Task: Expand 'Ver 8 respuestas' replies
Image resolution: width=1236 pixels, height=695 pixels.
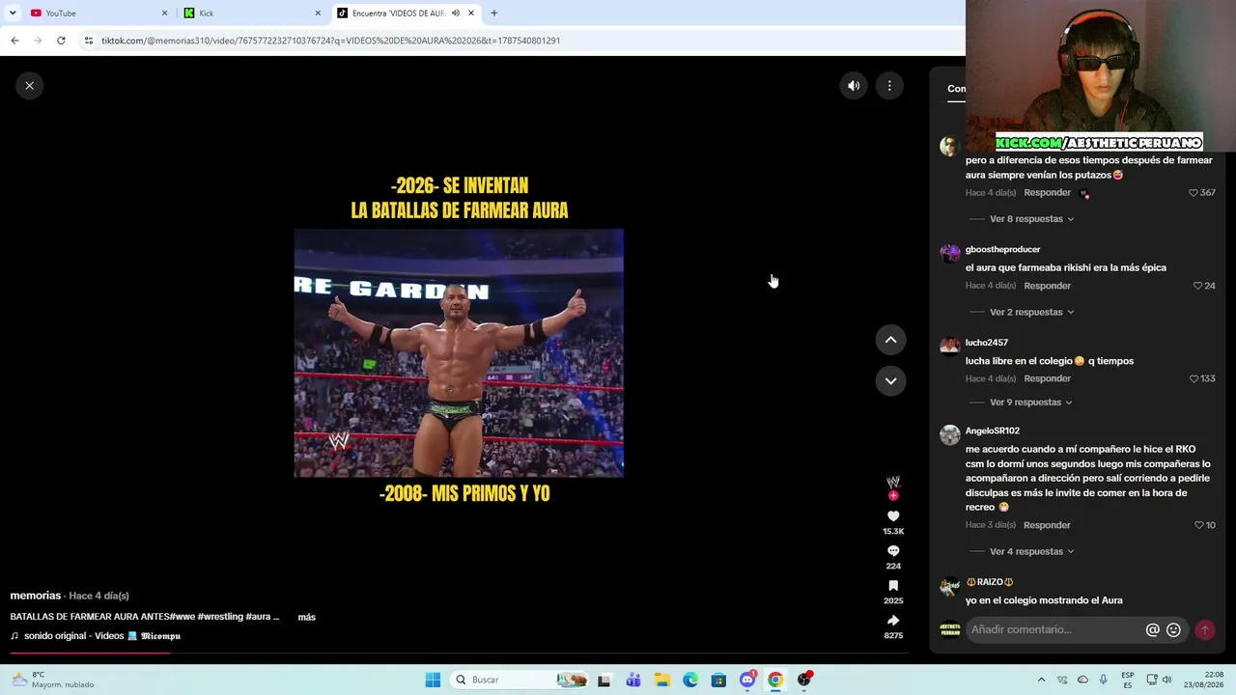Action: point(1031,219)
